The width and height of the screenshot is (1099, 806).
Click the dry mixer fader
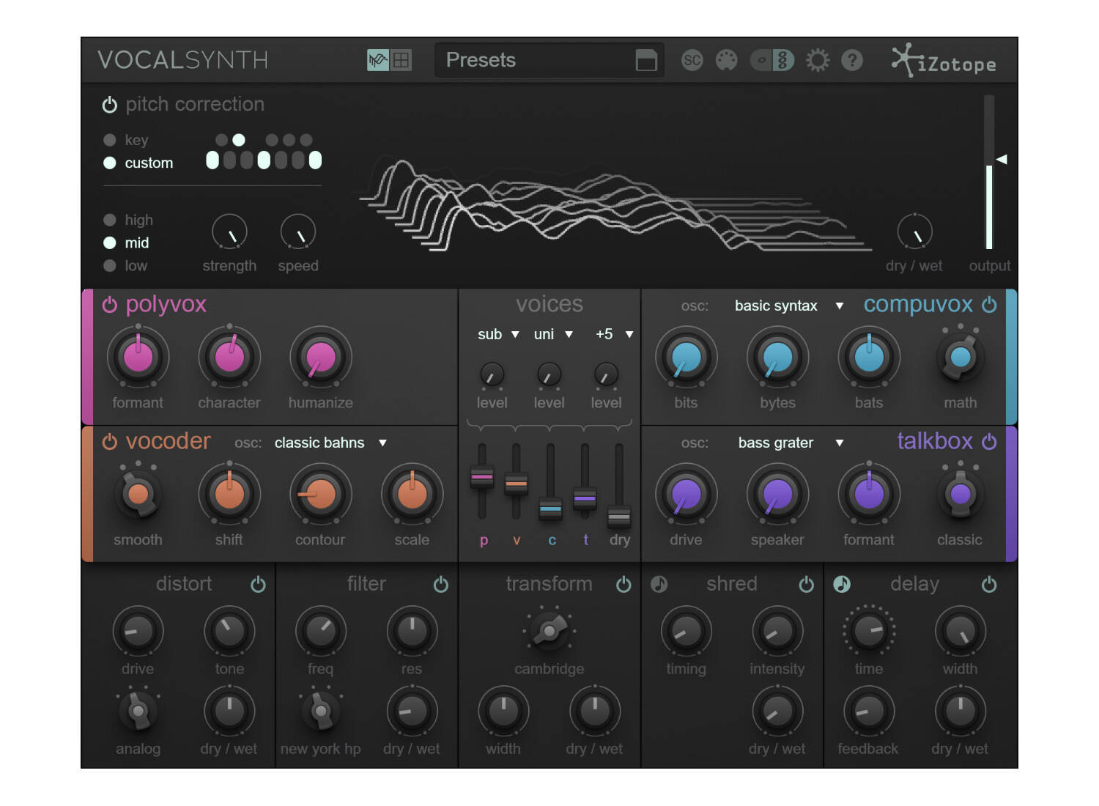619,517
